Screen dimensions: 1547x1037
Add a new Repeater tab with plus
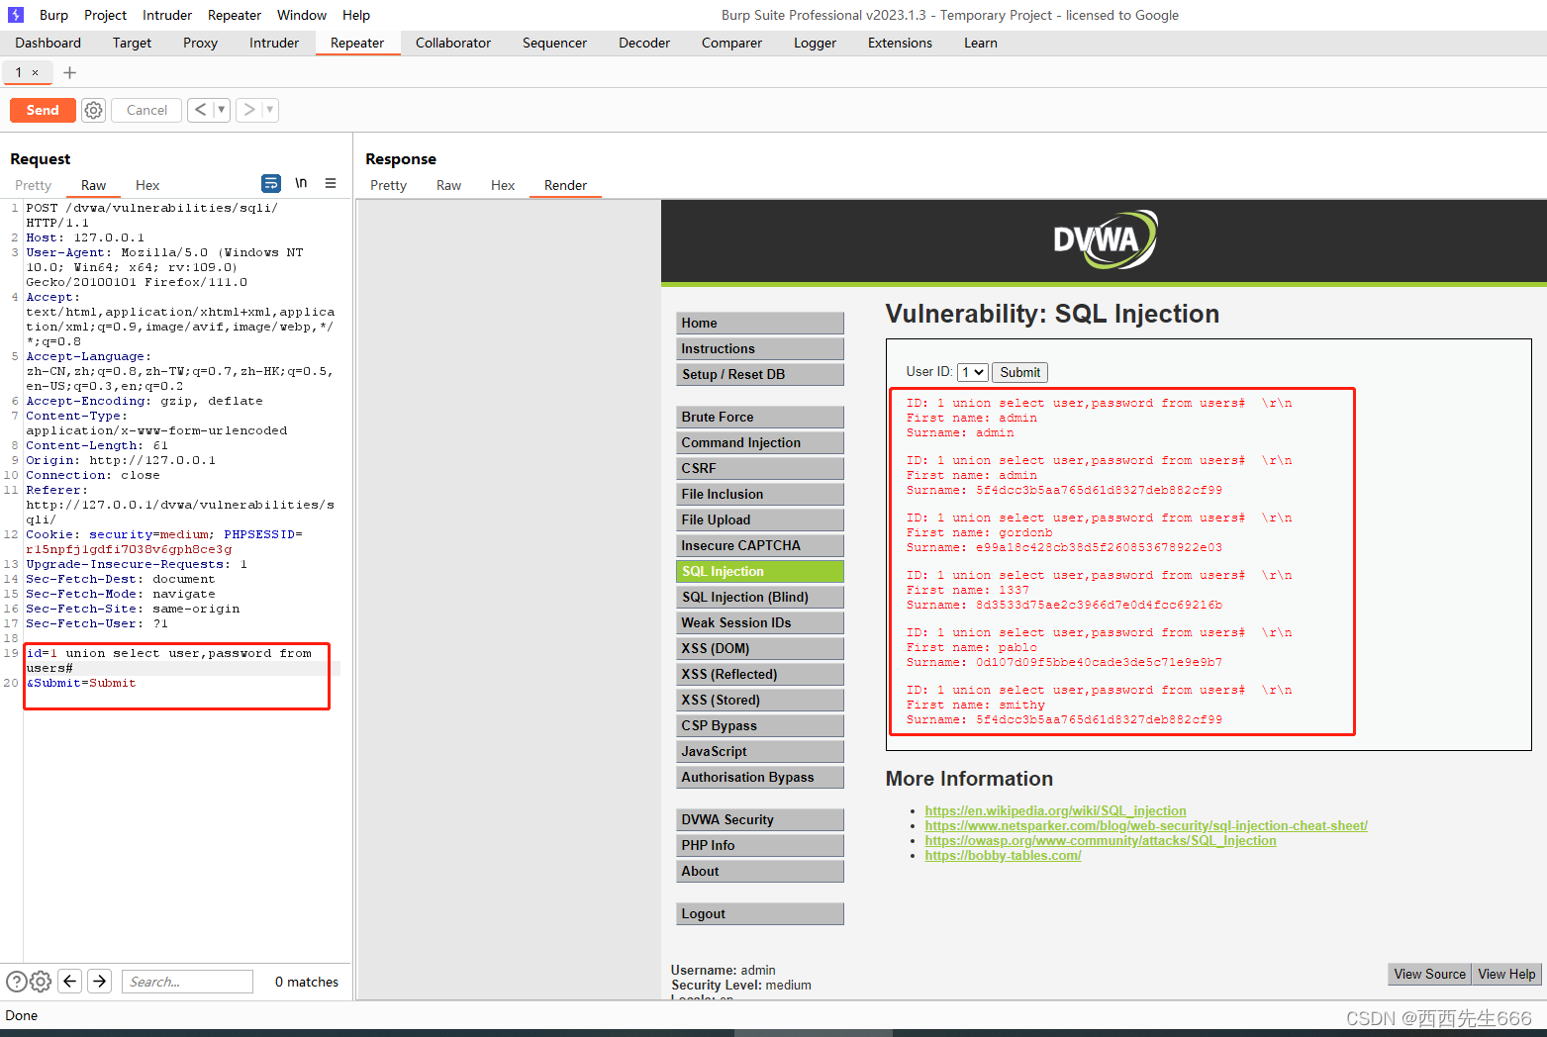point(69,72)
